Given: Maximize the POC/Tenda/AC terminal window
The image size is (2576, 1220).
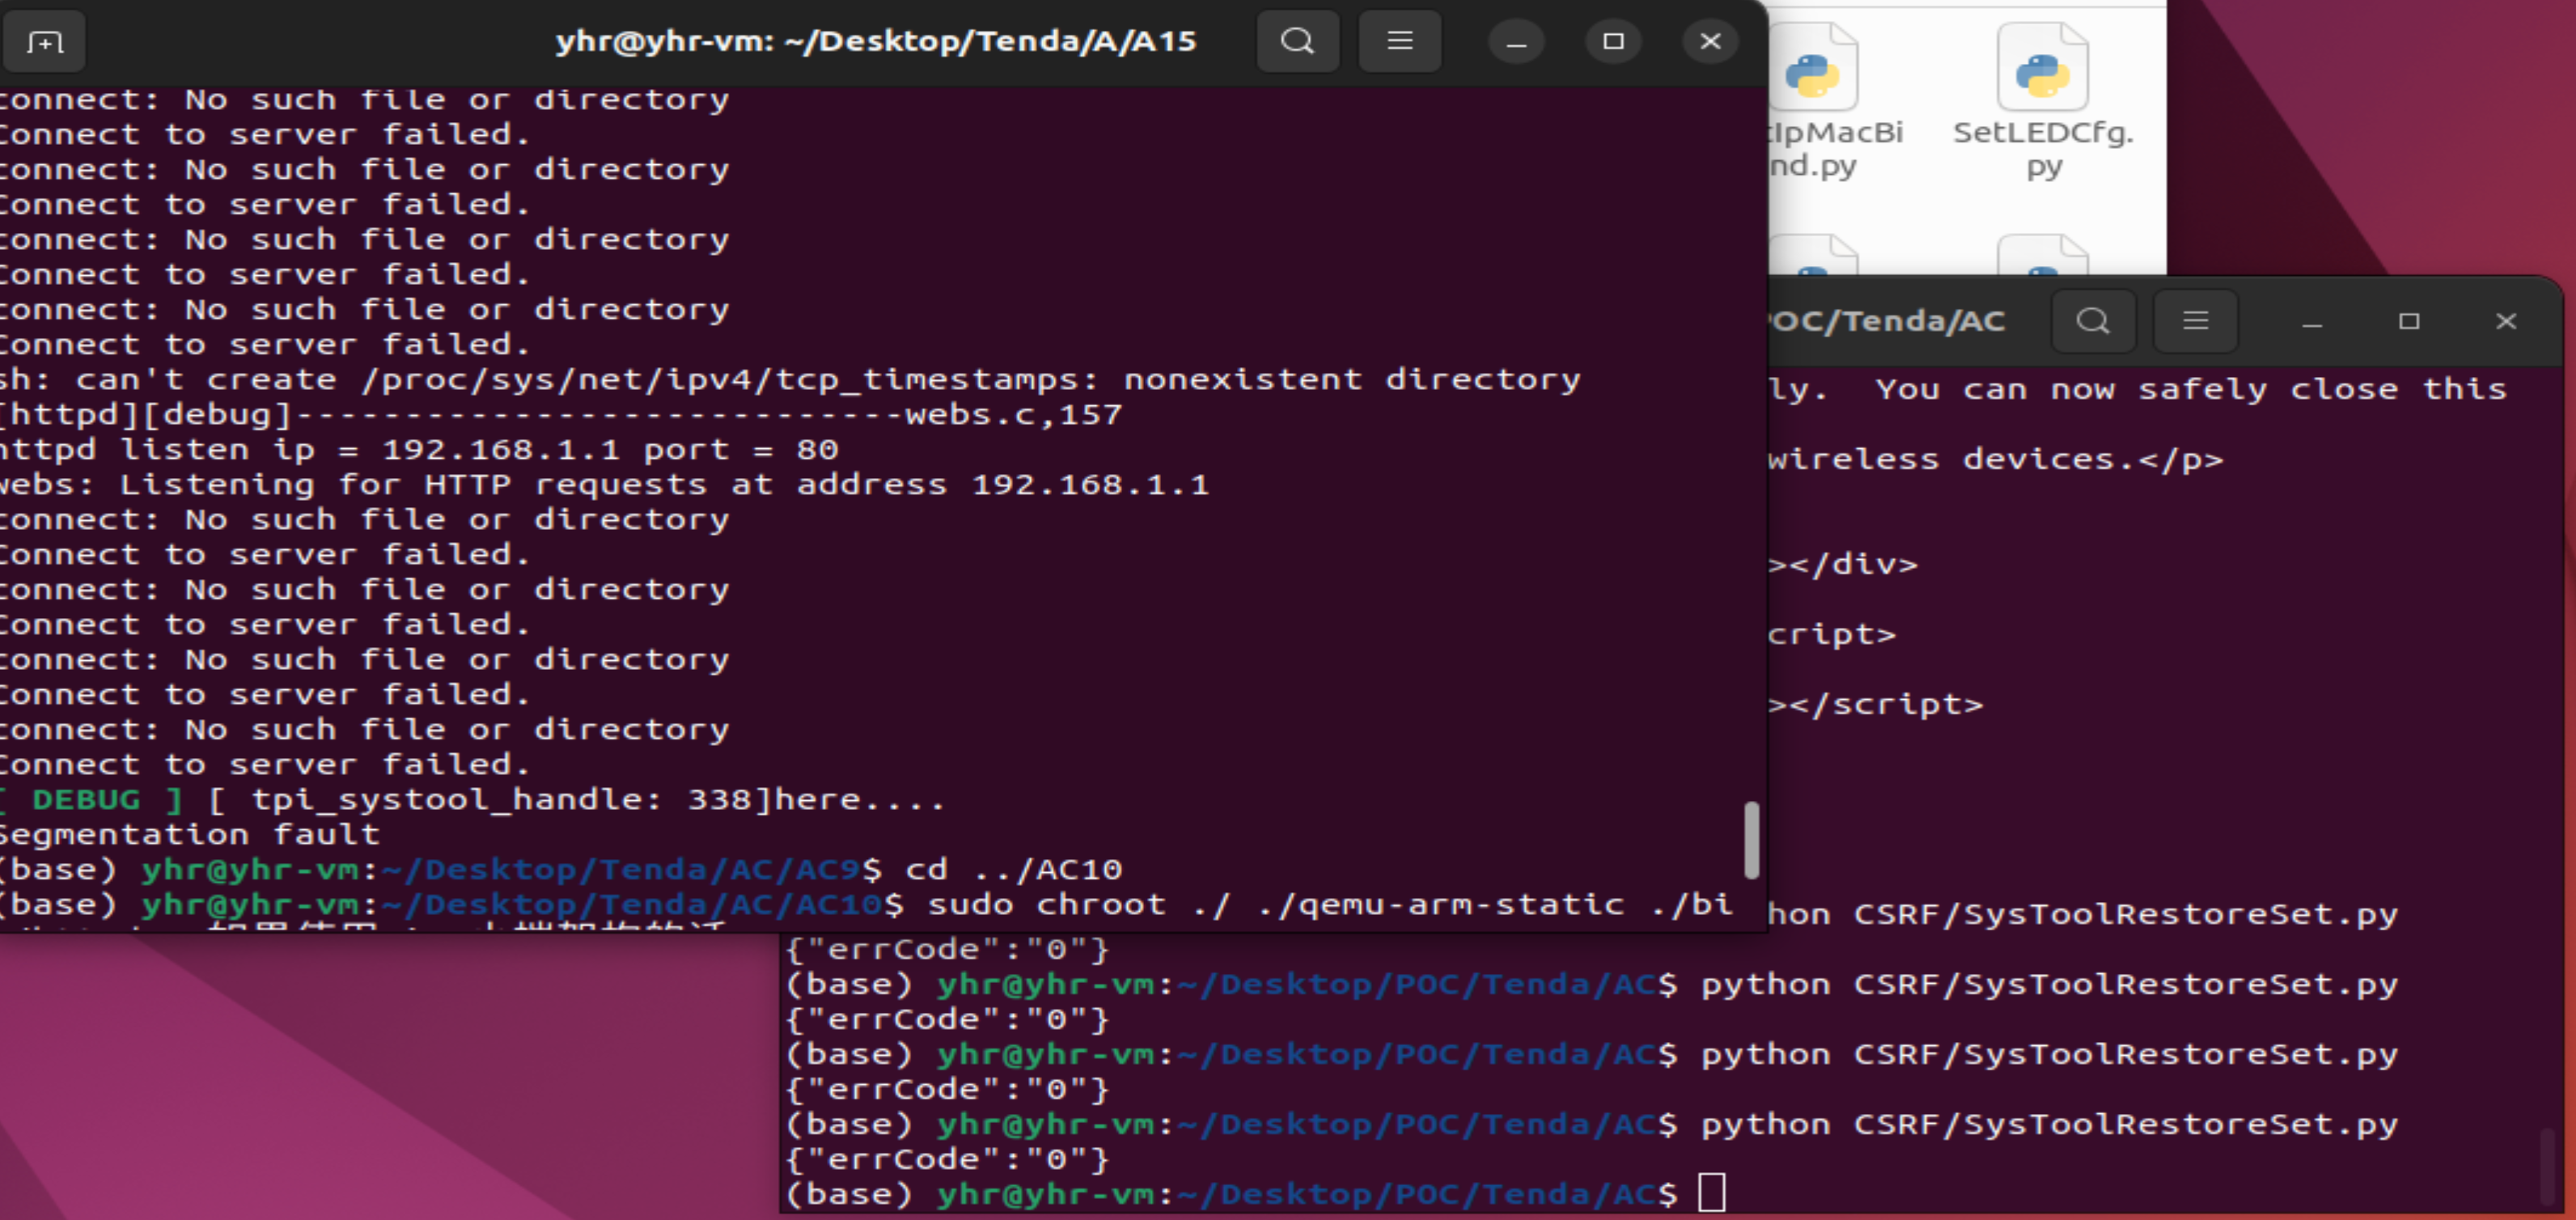Looking at the screenshot, I should coord(2409,322).
